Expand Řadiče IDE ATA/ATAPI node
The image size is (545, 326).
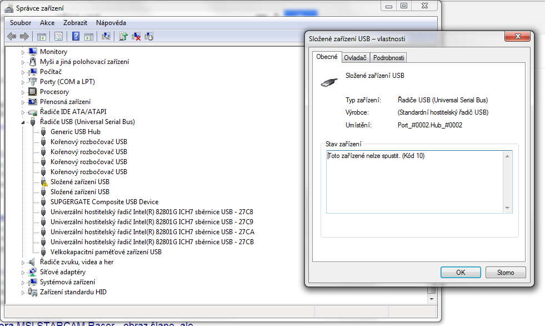tap(23, 112)
